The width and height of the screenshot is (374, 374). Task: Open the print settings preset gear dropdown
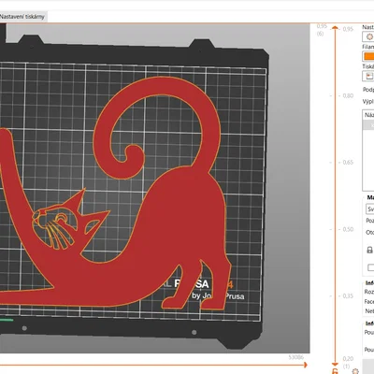pos(368,36)
